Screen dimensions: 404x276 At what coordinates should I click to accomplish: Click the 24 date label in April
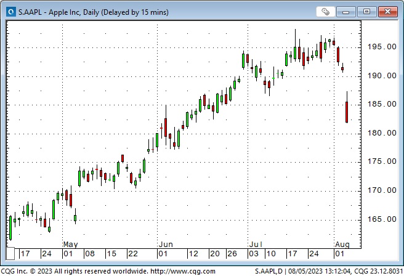[x=47, y=254]
